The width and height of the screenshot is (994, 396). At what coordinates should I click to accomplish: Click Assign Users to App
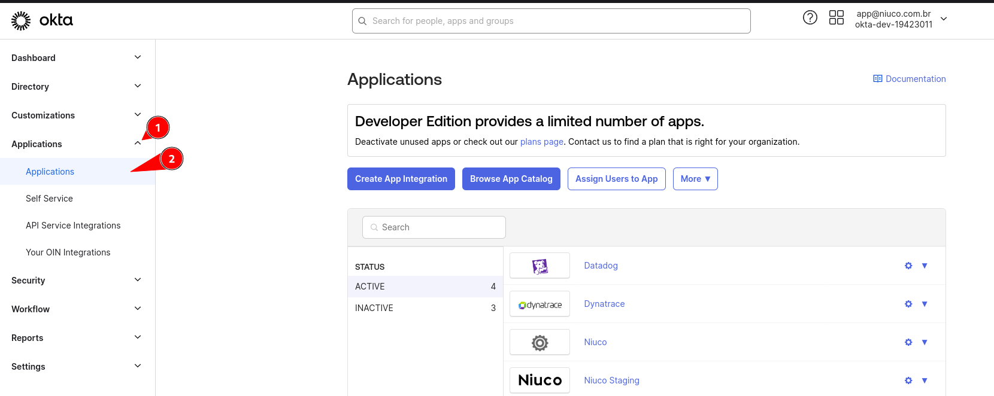coord(617,179)
